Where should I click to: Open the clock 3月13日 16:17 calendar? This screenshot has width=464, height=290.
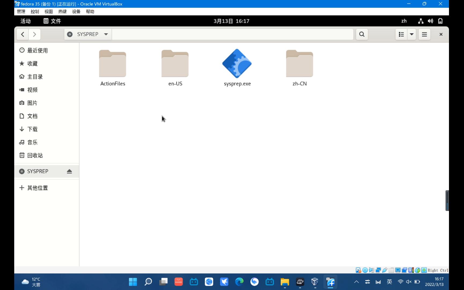point(232,21)
